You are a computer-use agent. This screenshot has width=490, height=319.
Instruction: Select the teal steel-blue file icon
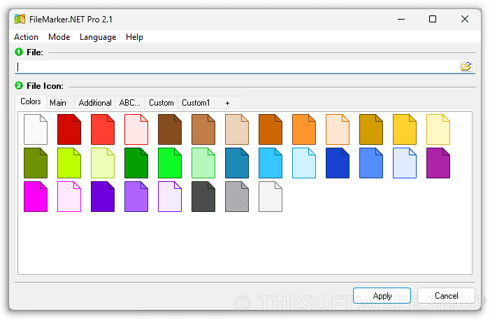click(x=237, y=163)
